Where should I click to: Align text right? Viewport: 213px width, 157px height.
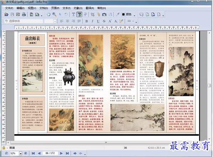73,21
